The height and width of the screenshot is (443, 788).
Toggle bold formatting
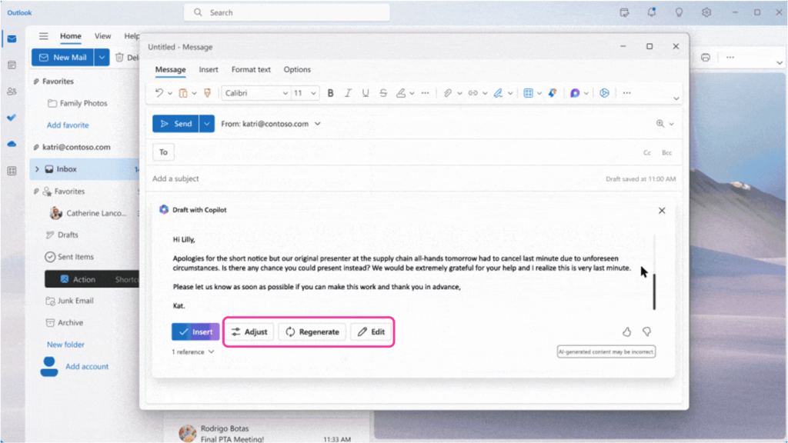pyautogui.click(x=331, y=92)
